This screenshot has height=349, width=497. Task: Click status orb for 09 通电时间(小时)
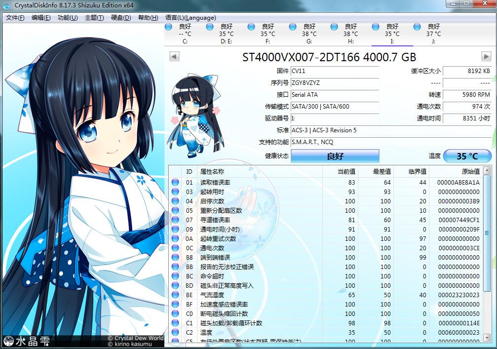pyautogui.click(x=175, y=229)
